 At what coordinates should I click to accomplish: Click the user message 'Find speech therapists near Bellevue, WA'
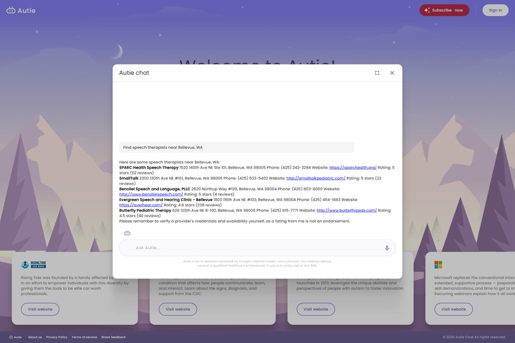click(x=236, y=148)
